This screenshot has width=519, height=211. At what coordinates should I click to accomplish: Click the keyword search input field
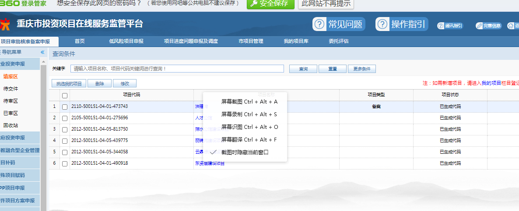177,69
